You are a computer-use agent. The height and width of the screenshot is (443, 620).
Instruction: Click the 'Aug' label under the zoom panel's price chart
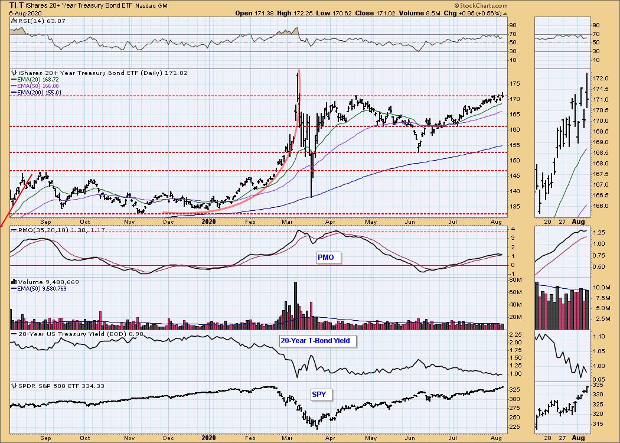point(579,222)
